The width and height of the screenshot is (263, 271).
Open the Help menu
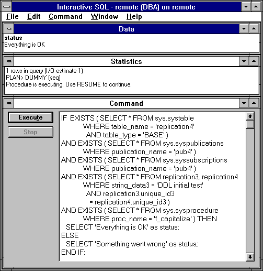coord(134,17)
